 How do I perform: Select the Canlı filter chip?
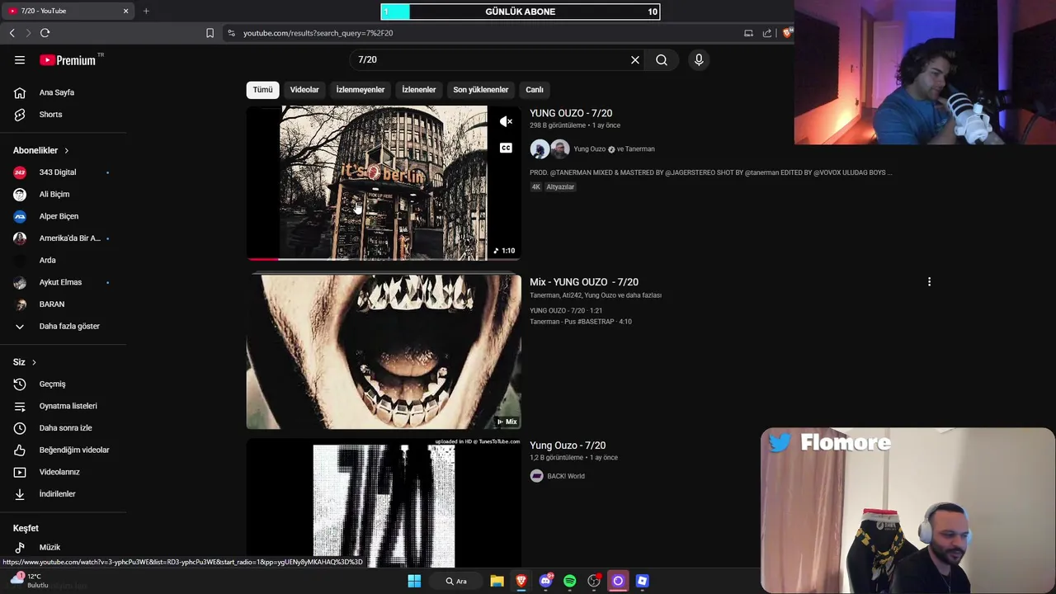pyautogui.click(x=535, y=90)
